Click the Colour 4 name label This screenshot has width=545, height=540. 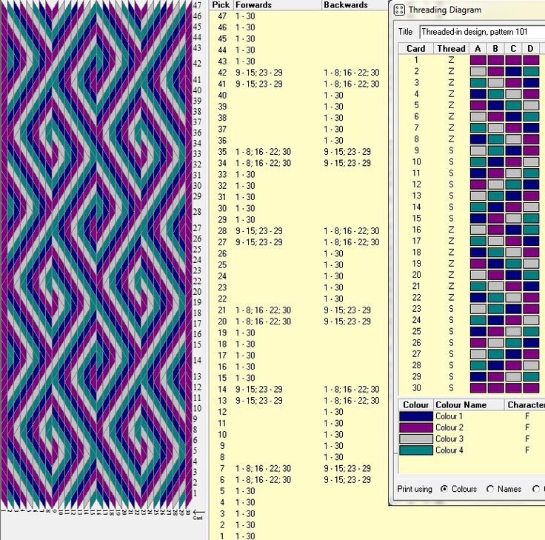tap(449, 450)
